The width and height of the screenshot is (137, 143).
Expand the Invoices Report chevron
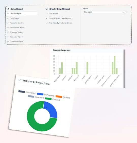pos(8,14)
